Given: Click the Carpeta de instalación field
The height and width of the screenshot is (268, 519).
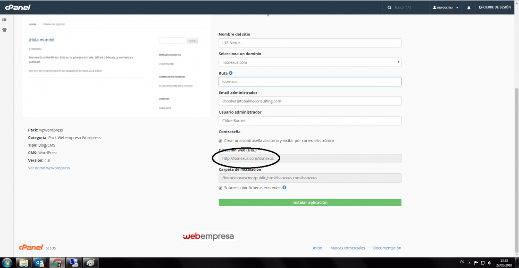Looking at the screenshot, I should tap(310, 178).
